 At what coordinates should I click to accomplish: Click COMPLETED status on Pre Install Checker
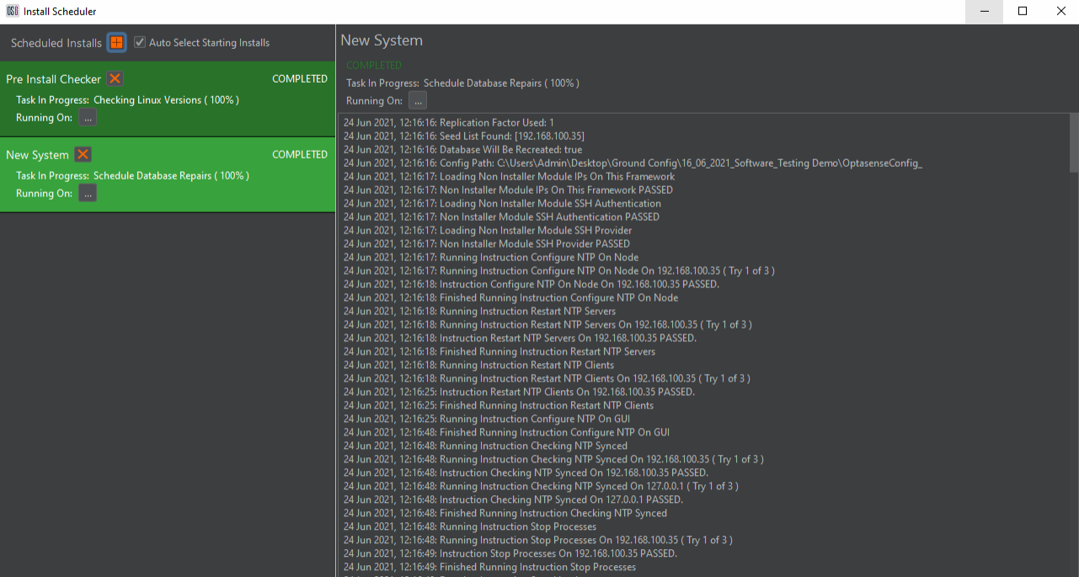pyautogui.click(x=300, y=78)
